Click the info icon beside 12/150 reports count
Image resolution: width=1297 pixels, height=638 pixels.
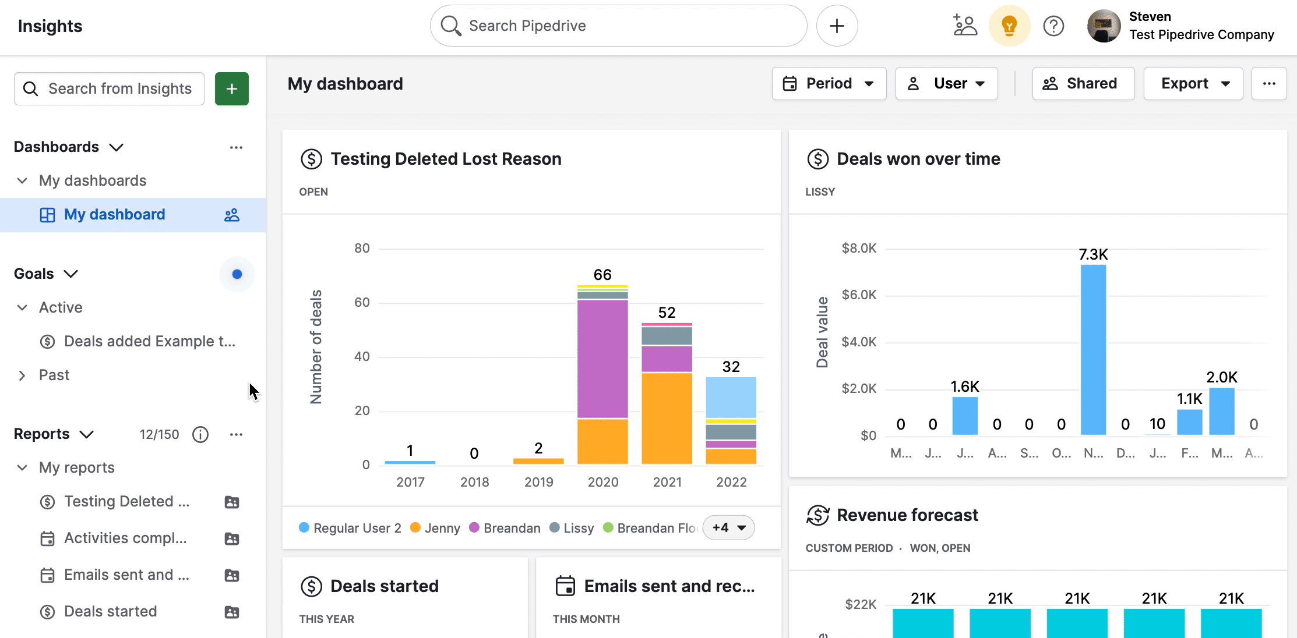(x=200, y=434)
